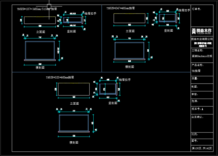
Task: Select the TB829*325*465mm drawer title text
Action: [60, 77]
